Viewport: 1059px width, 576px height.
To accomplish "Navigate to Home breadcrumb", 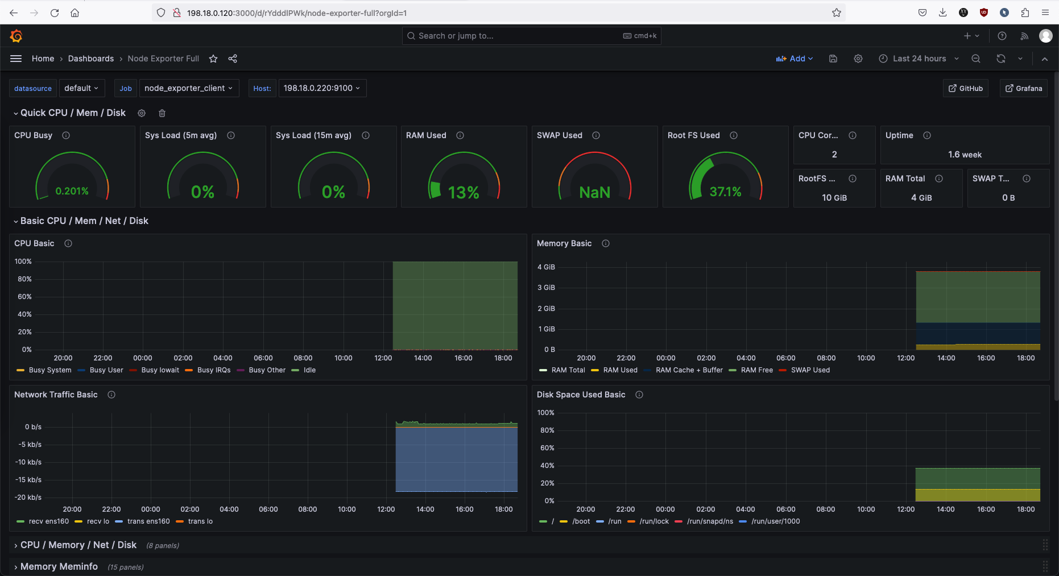I will pos(43,59).
